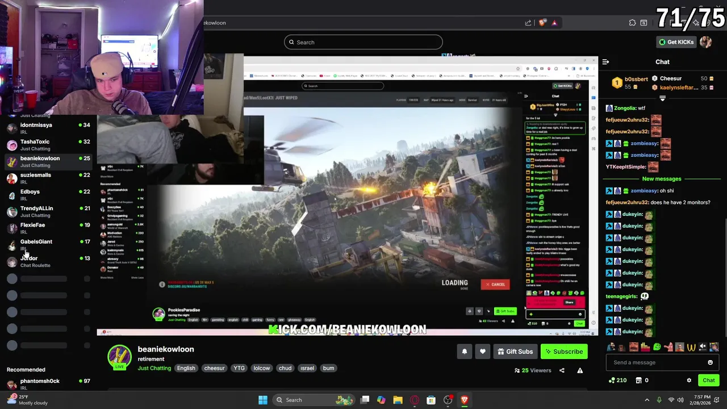Open beaniekowloon channel in sidebar
727x409 pixels.
coord(47,161)
